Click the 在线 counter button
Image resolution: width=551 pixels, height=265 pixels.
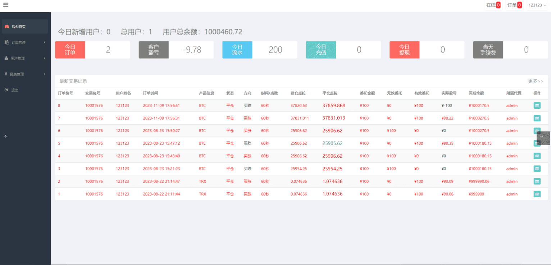(x=493, y=5)
